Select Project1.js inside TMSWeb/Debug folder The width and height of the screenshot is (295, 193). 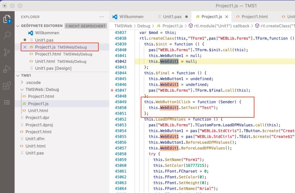pyautogui.click(x=38, y=104)
